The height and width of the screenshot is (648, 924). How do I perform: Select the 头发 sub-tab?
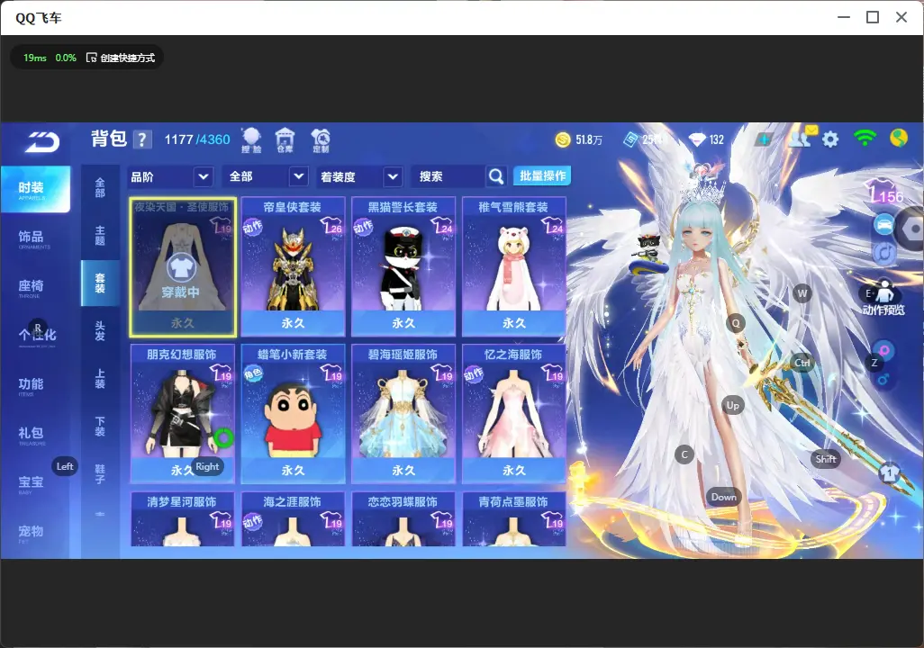tap(100, 331)
